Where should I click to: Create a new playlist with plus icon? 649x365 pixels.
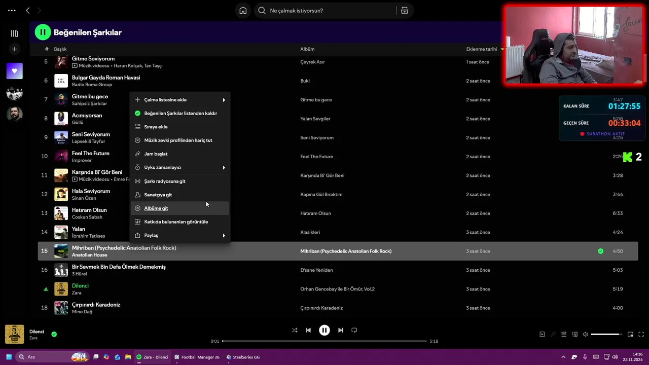(x=14, y=49)
